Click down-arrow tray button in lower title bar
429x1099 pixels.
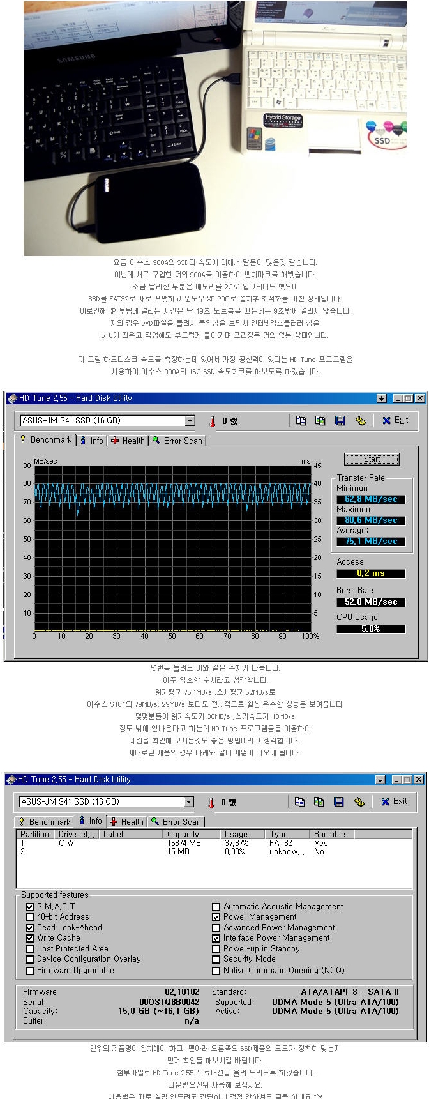[380, 780]
